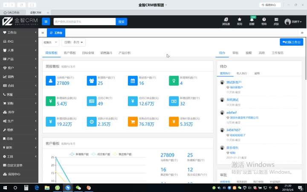This screenshot has width=307, height=192.
Task: Select the 简报看板 tab
Action: [x=51, y=53]
